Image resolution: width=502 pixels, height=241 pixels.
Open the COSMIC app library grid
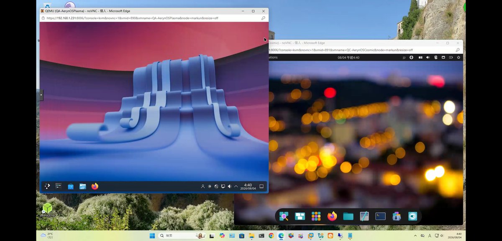pyautogui.click(x=316, y=216)
